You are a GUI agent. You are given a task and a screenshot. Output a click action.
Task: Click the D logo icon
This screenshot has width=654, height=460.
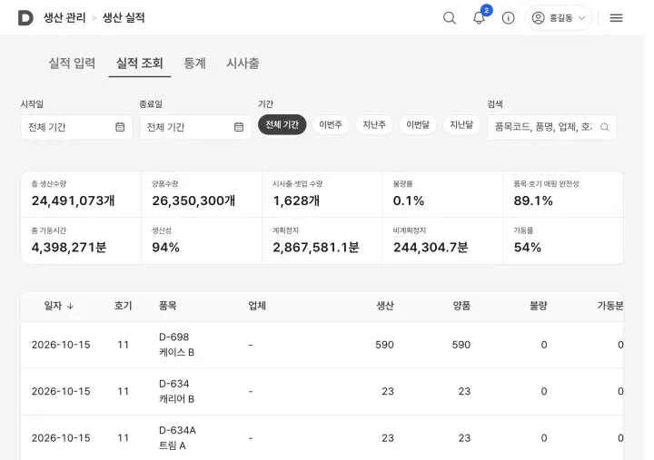click(25, 18)
